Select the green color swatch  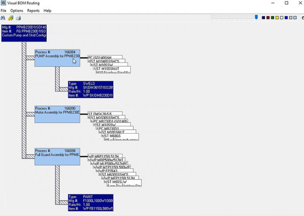tap(272, 18)
